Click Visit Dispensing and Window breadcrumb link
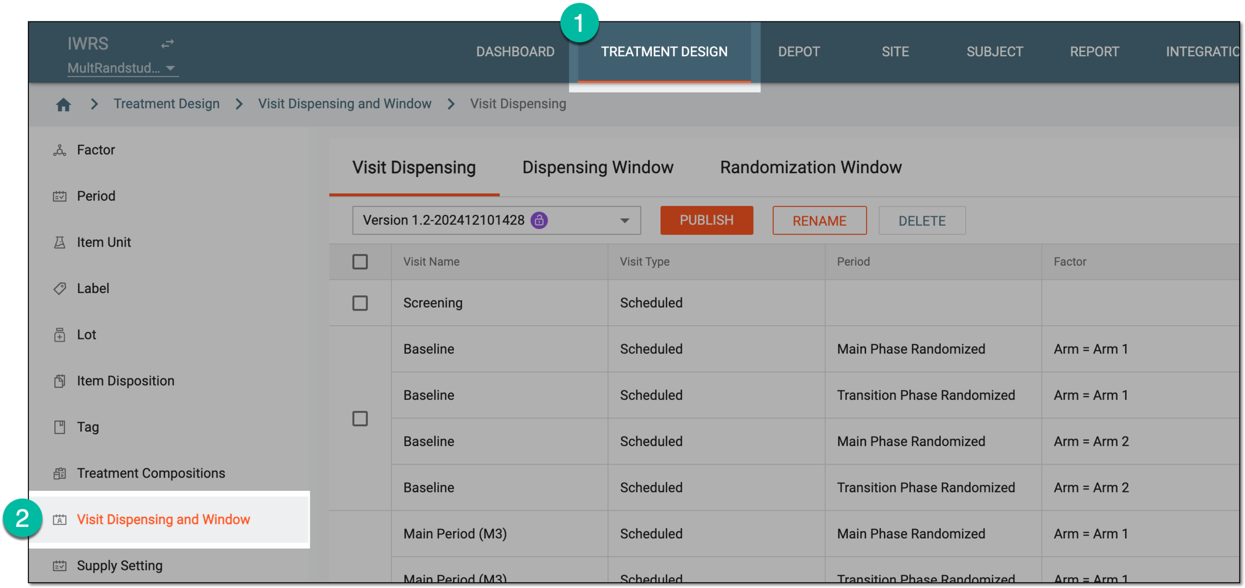The image size is (1245, 588). point(345,104)
